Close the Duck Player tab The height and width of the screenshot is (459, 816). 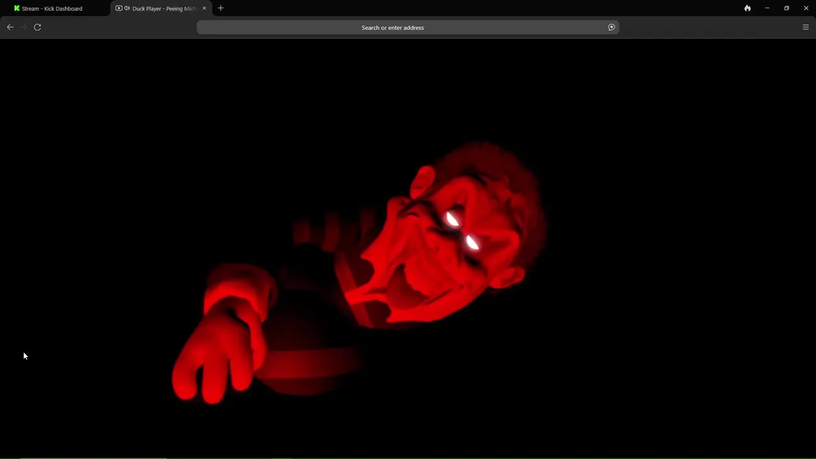tap(204, 8)
